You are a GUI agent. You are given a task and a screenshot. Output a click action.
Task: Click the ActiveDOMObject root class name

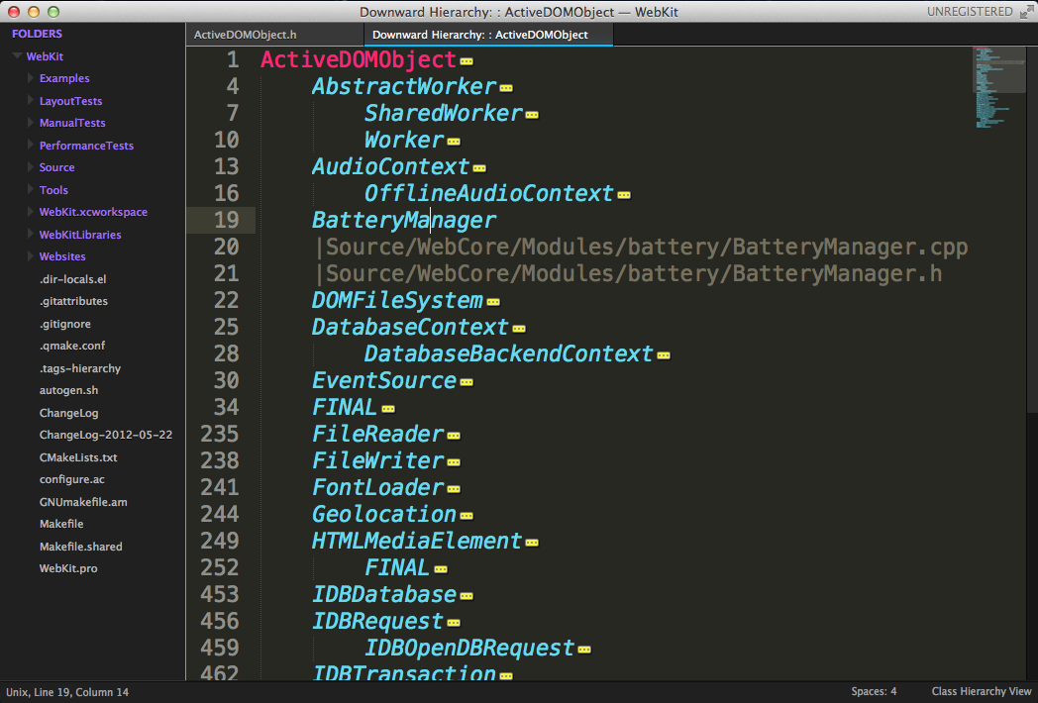point(359,59)
